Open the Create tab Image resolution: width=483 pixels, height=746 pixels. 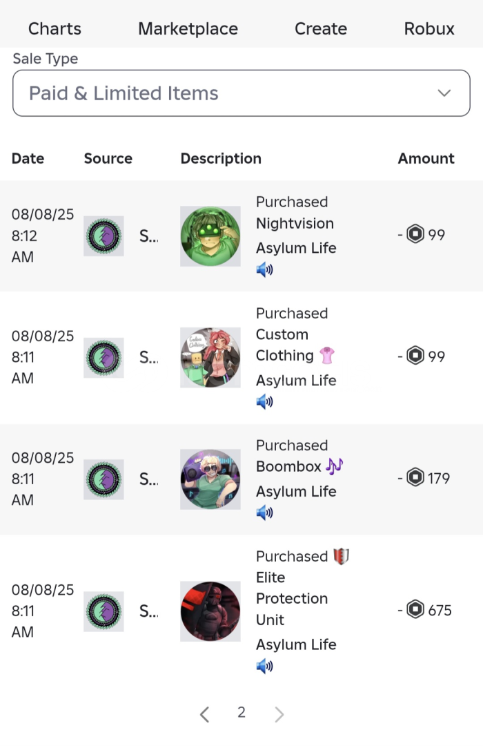[x=321, y=29]
